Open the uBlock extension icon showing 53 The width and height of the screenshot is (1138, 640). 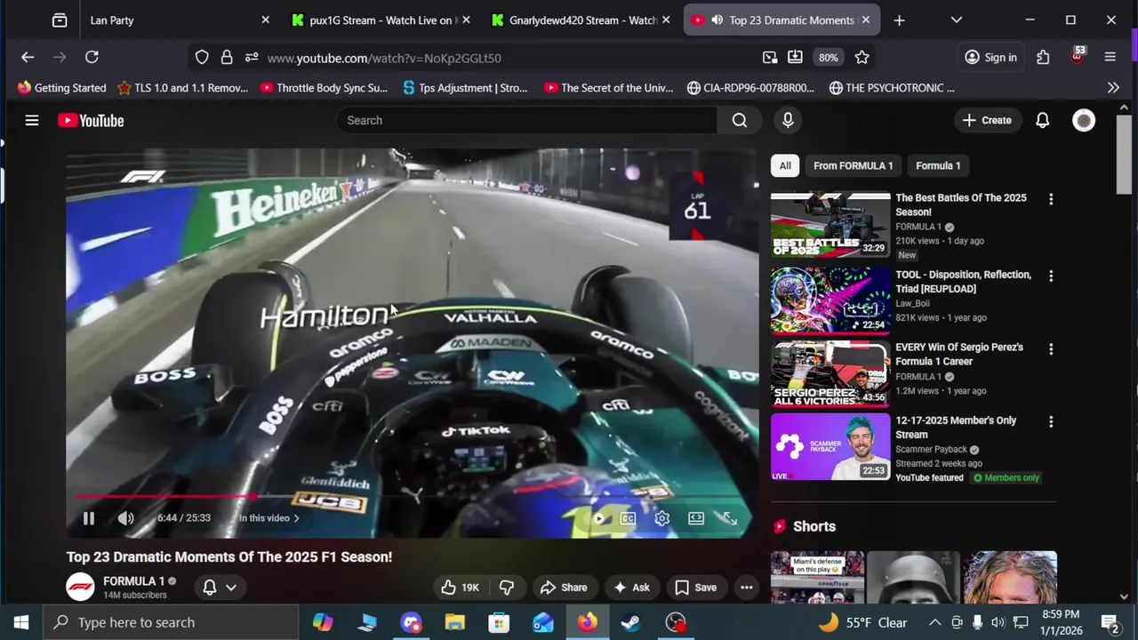coord(1078,57)
